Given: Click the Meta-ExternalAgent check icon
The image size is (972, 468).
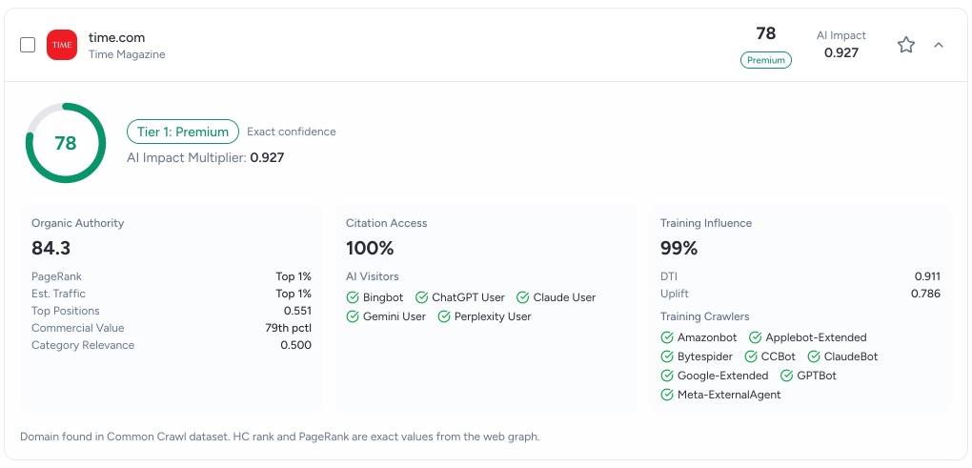Looking at the screenshot, I should click(x=667, y=395).
